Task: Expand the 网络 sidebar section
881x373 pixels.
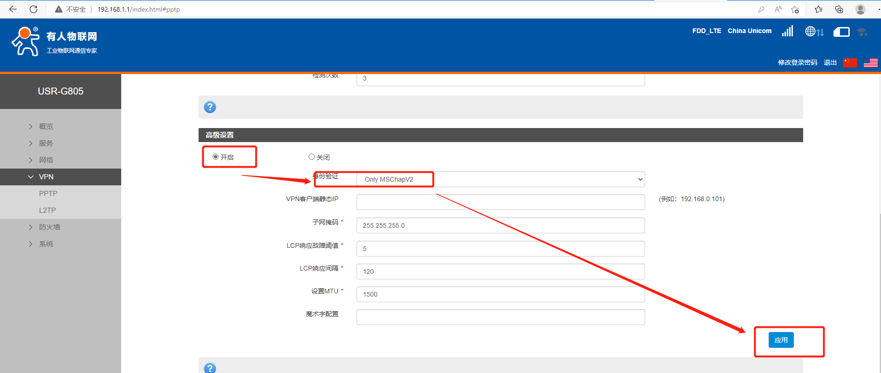Action: [46, 160]
